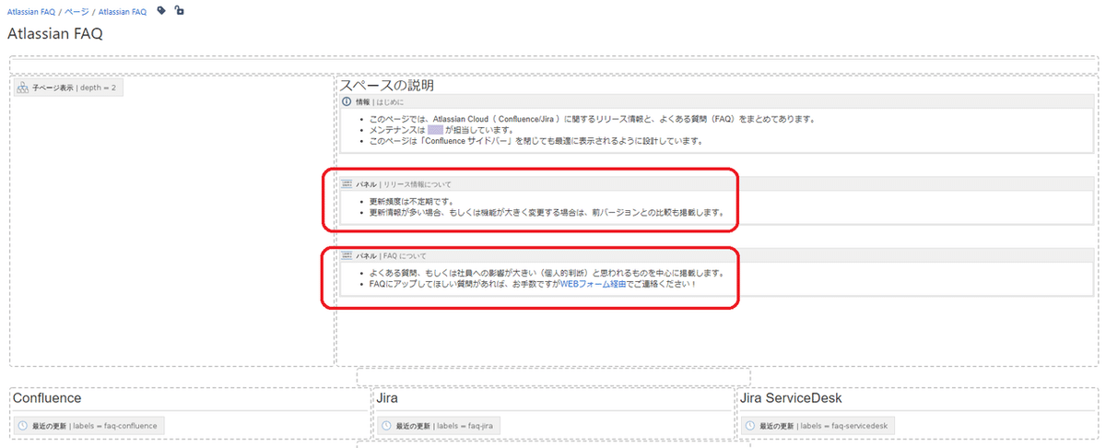Click the panel icon beside FAQ について
The image size is (1106, 448).
coord(347,255)
